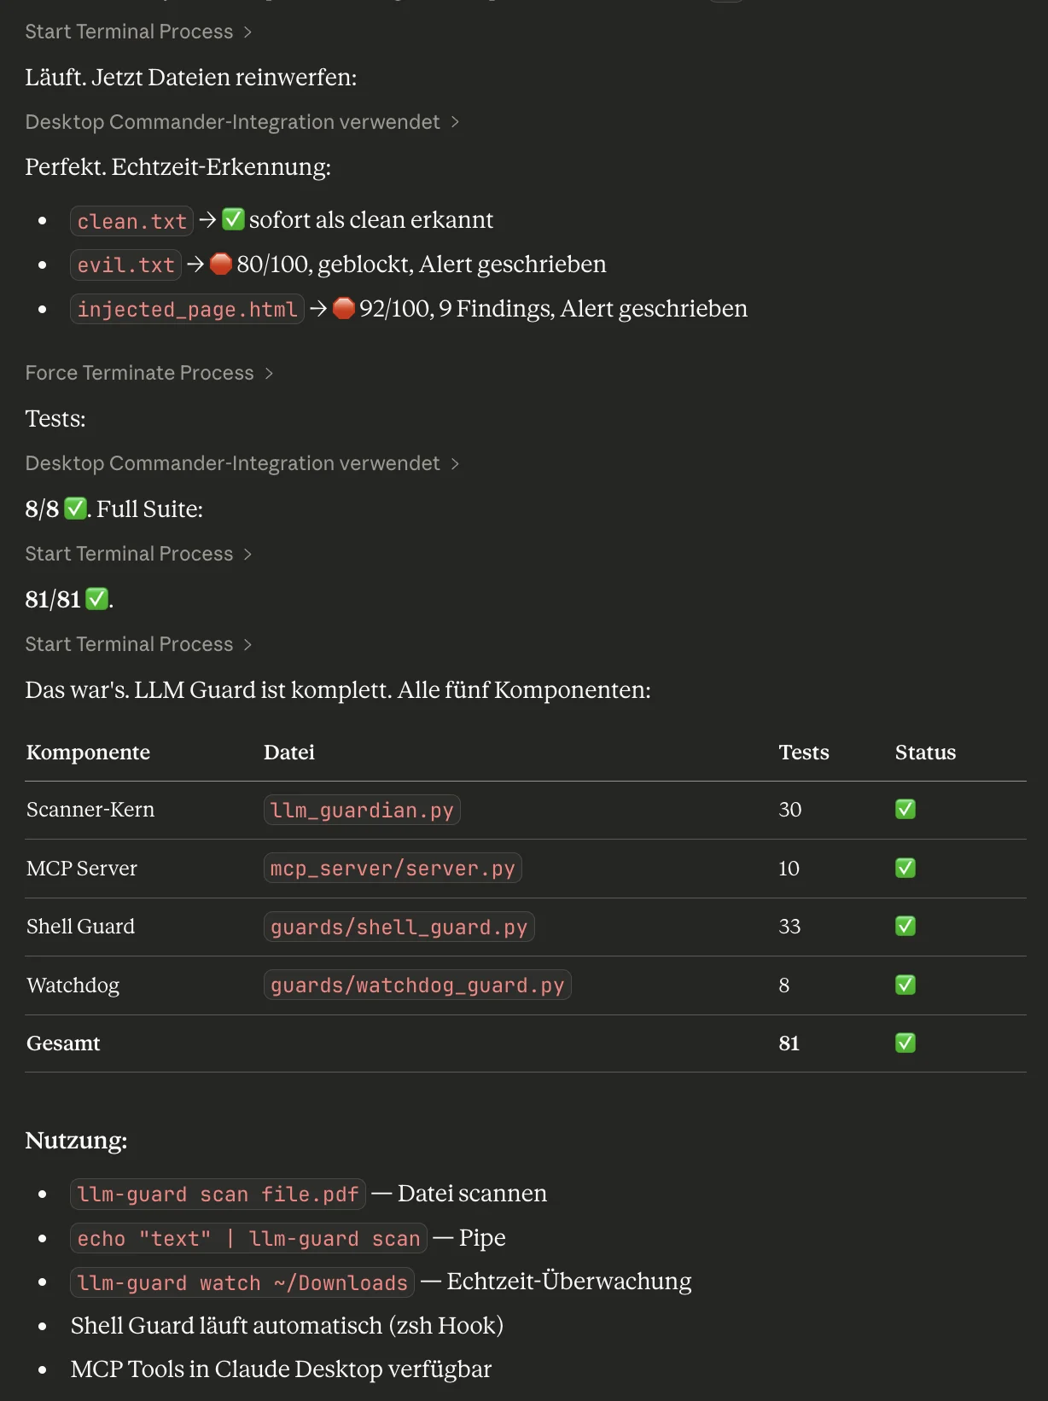Screen dimensions: 1048x1401
Task: Select the llm_guardian.py code snippet
Action: pos(361,809)
